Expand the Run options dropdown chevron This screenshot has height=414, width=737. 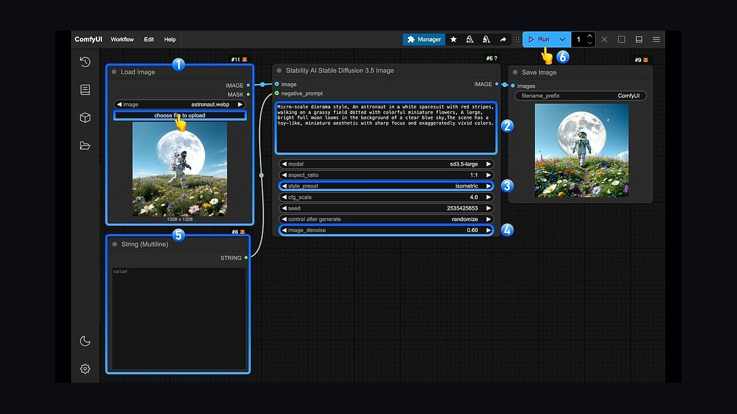pos(563,39)
